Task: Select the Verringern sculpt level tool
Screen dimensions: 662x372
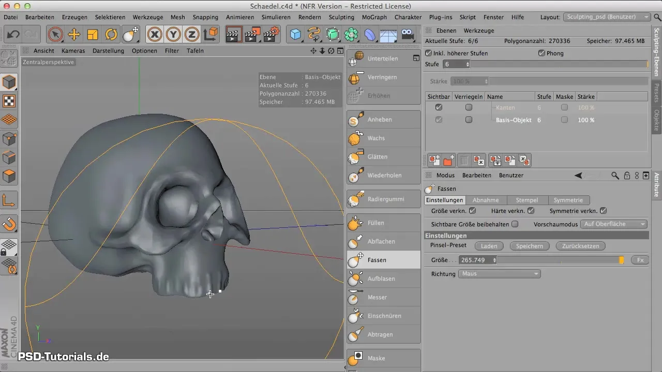Action: [383, 77]
